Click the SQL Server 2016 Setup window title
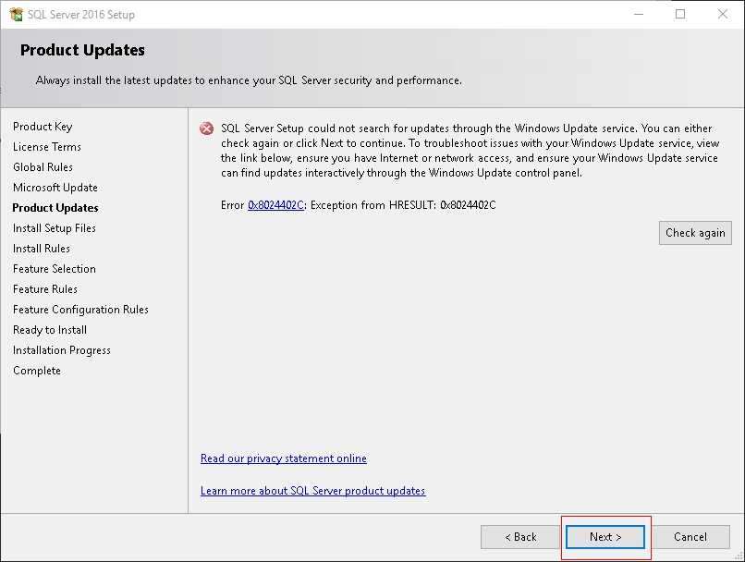This screenshot has height=562, width=745. tap(80, 15)
